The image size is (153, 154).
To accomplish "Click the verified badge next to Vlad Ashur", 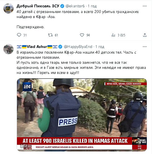I will (x=60, y=47).
